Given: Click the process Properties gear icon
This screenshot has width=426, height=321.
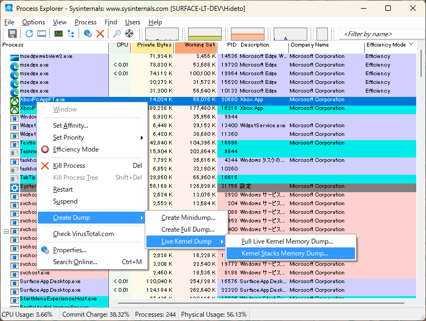Looking at the screenshot, I should [88, 34].
